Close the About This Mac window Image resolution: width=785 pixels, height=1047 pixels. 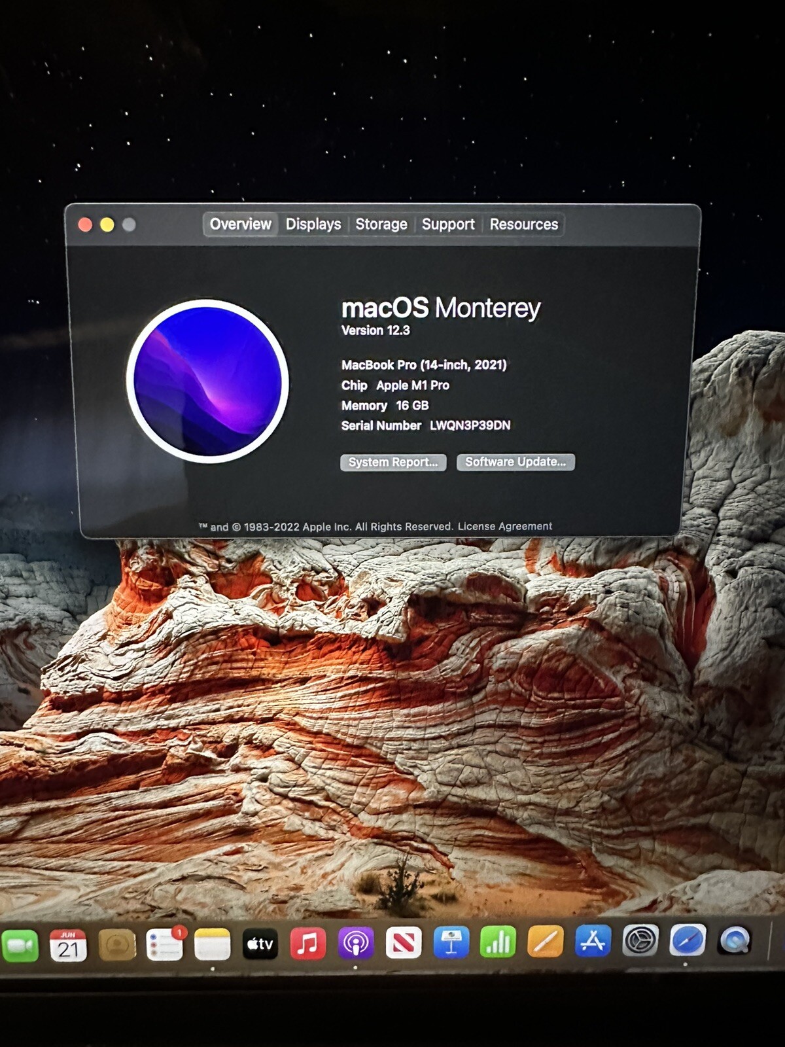pos(85,224)
